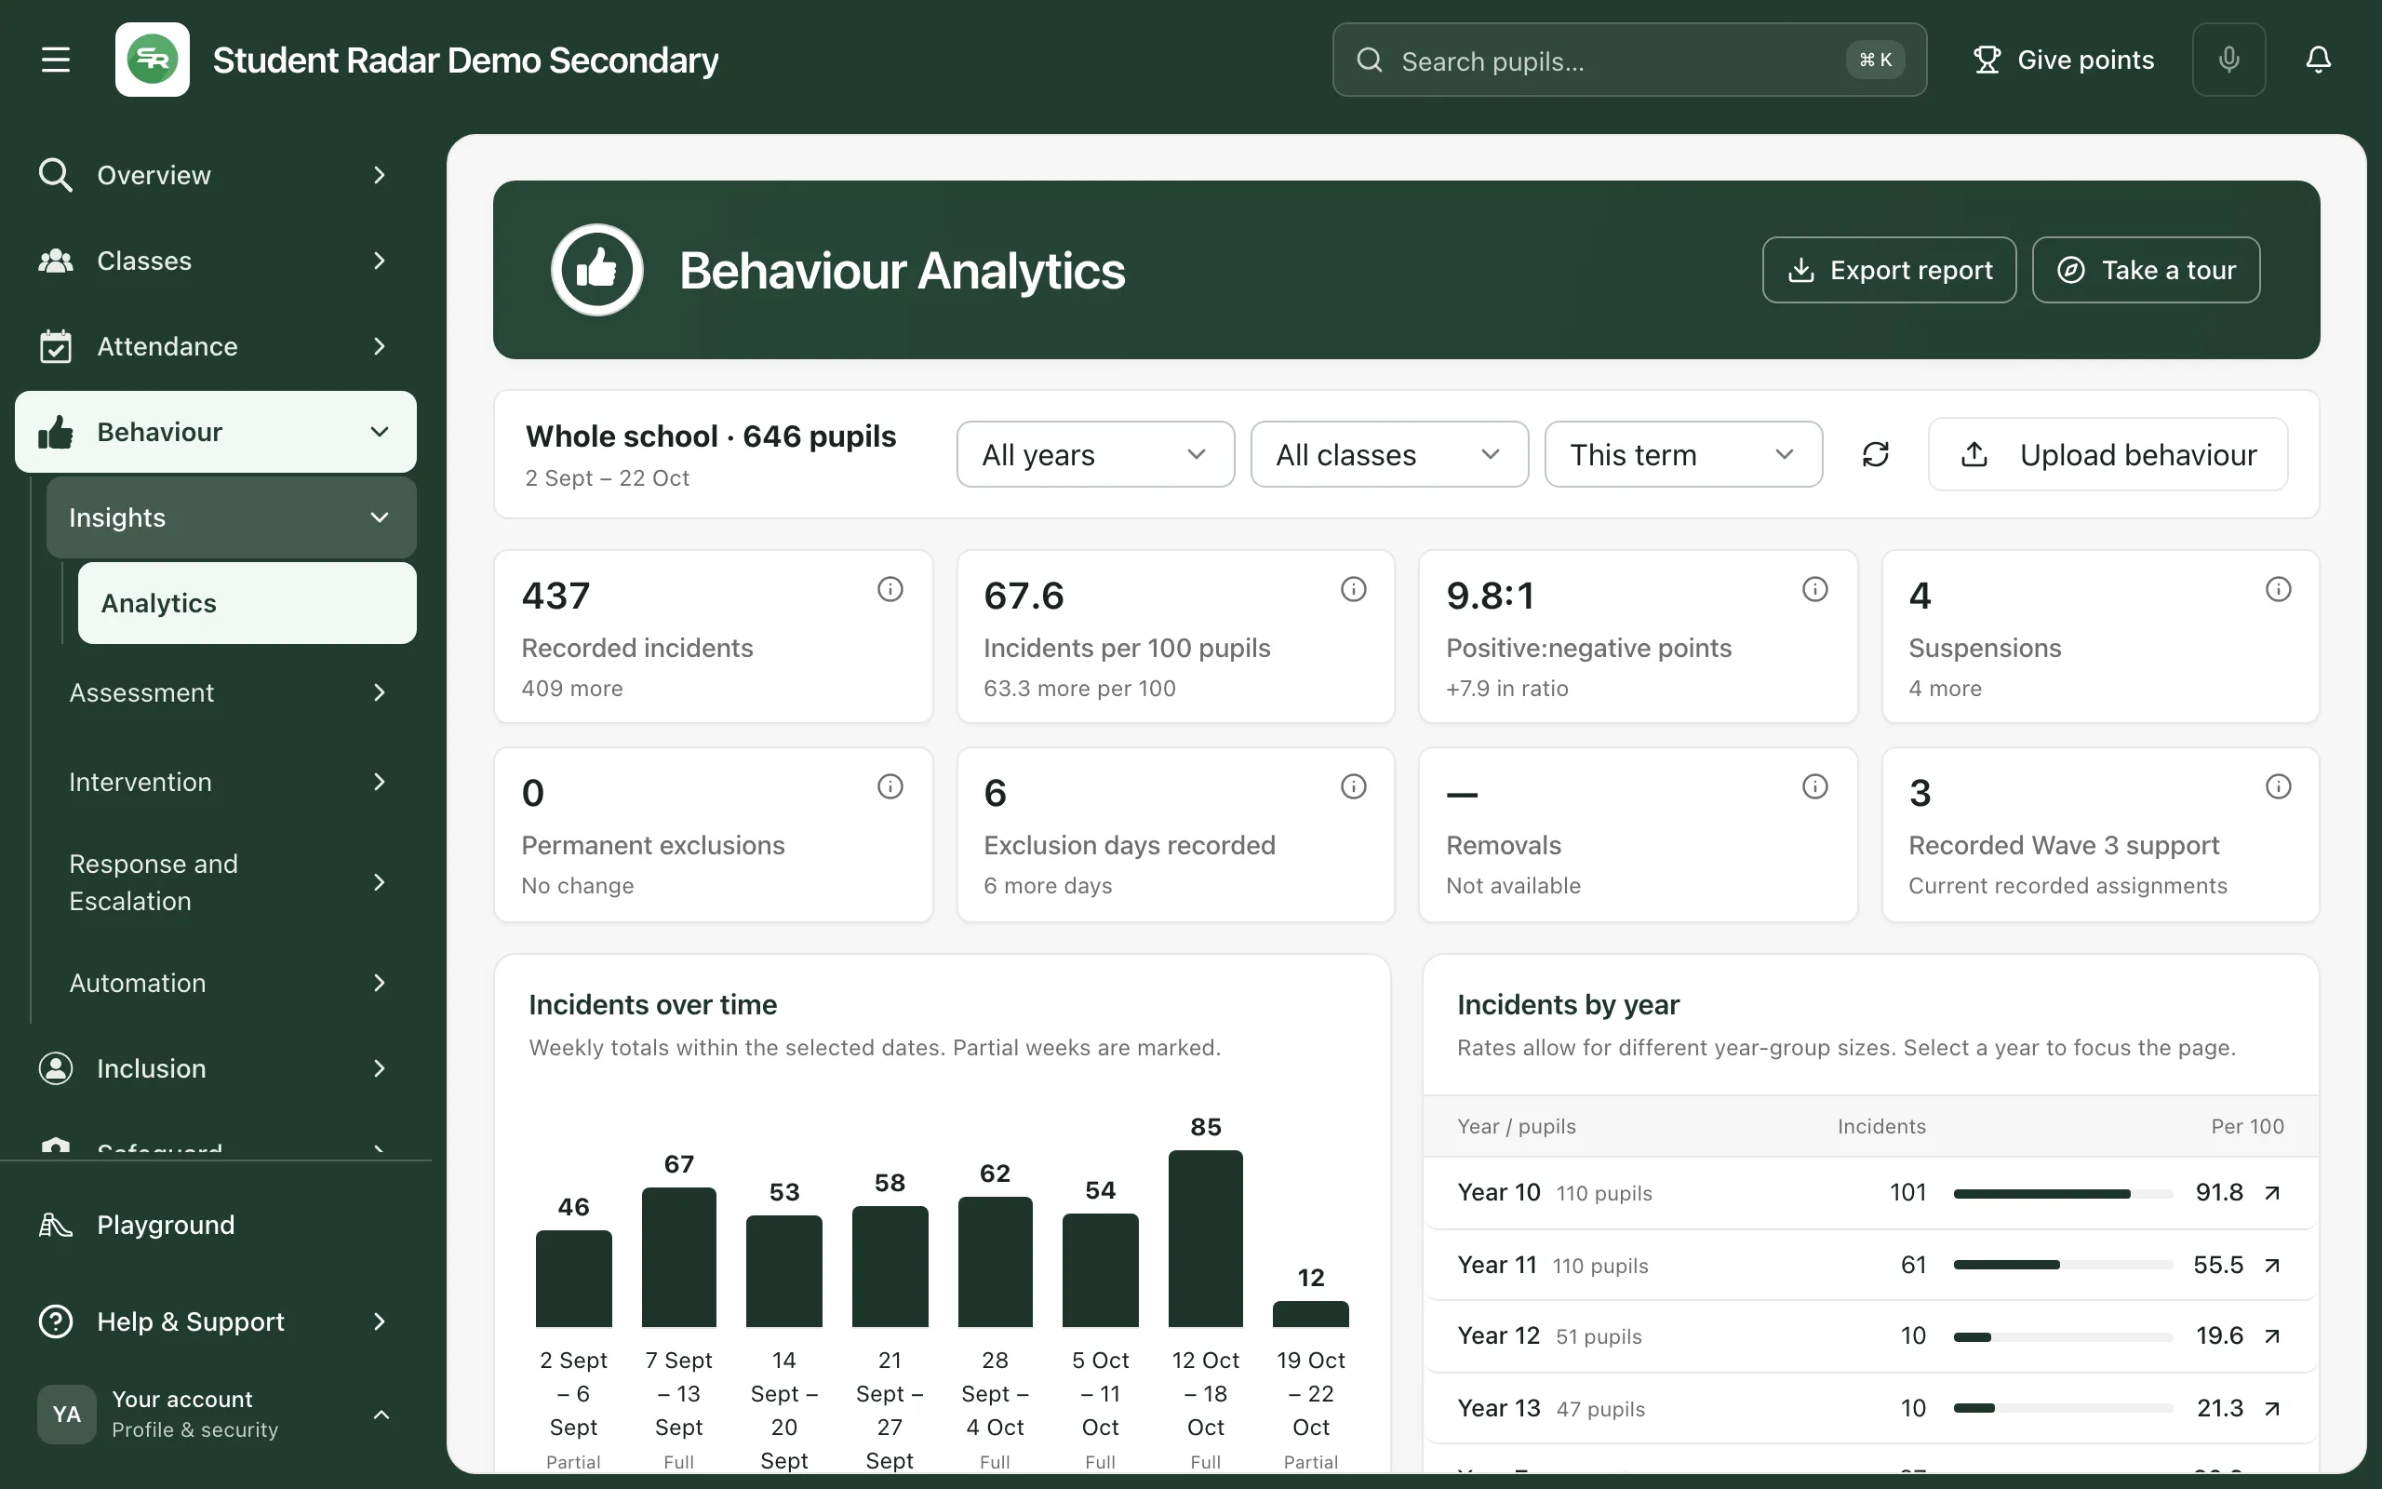
Task: Click the refresh data icon
Action: pos(1875,454)
